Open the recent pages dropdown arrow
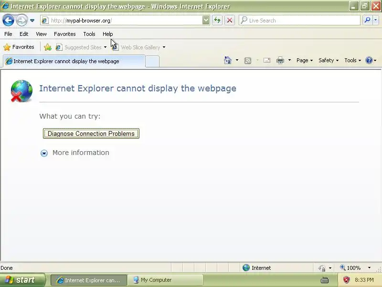The height and width of the screenshot is (287, 382). tap(32, 21)
